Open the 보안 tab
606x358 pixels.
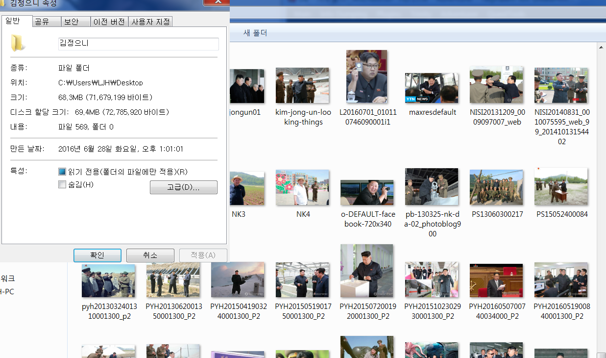point(76,22)
